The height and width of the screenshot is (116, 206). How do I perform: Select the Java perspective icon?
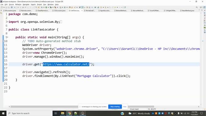(x=204, y=7)
